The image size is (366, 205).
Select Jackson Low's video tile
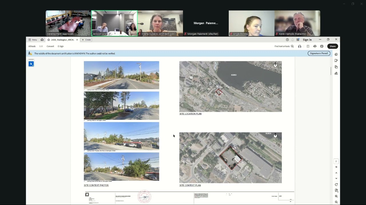pyautogui.click(x=114, y=23)
